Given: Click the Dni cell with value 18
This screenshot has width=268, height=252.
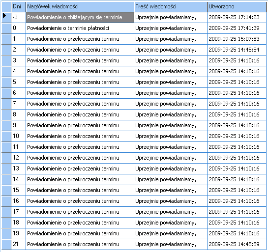Looking at the screenshot, I should 19,223.
